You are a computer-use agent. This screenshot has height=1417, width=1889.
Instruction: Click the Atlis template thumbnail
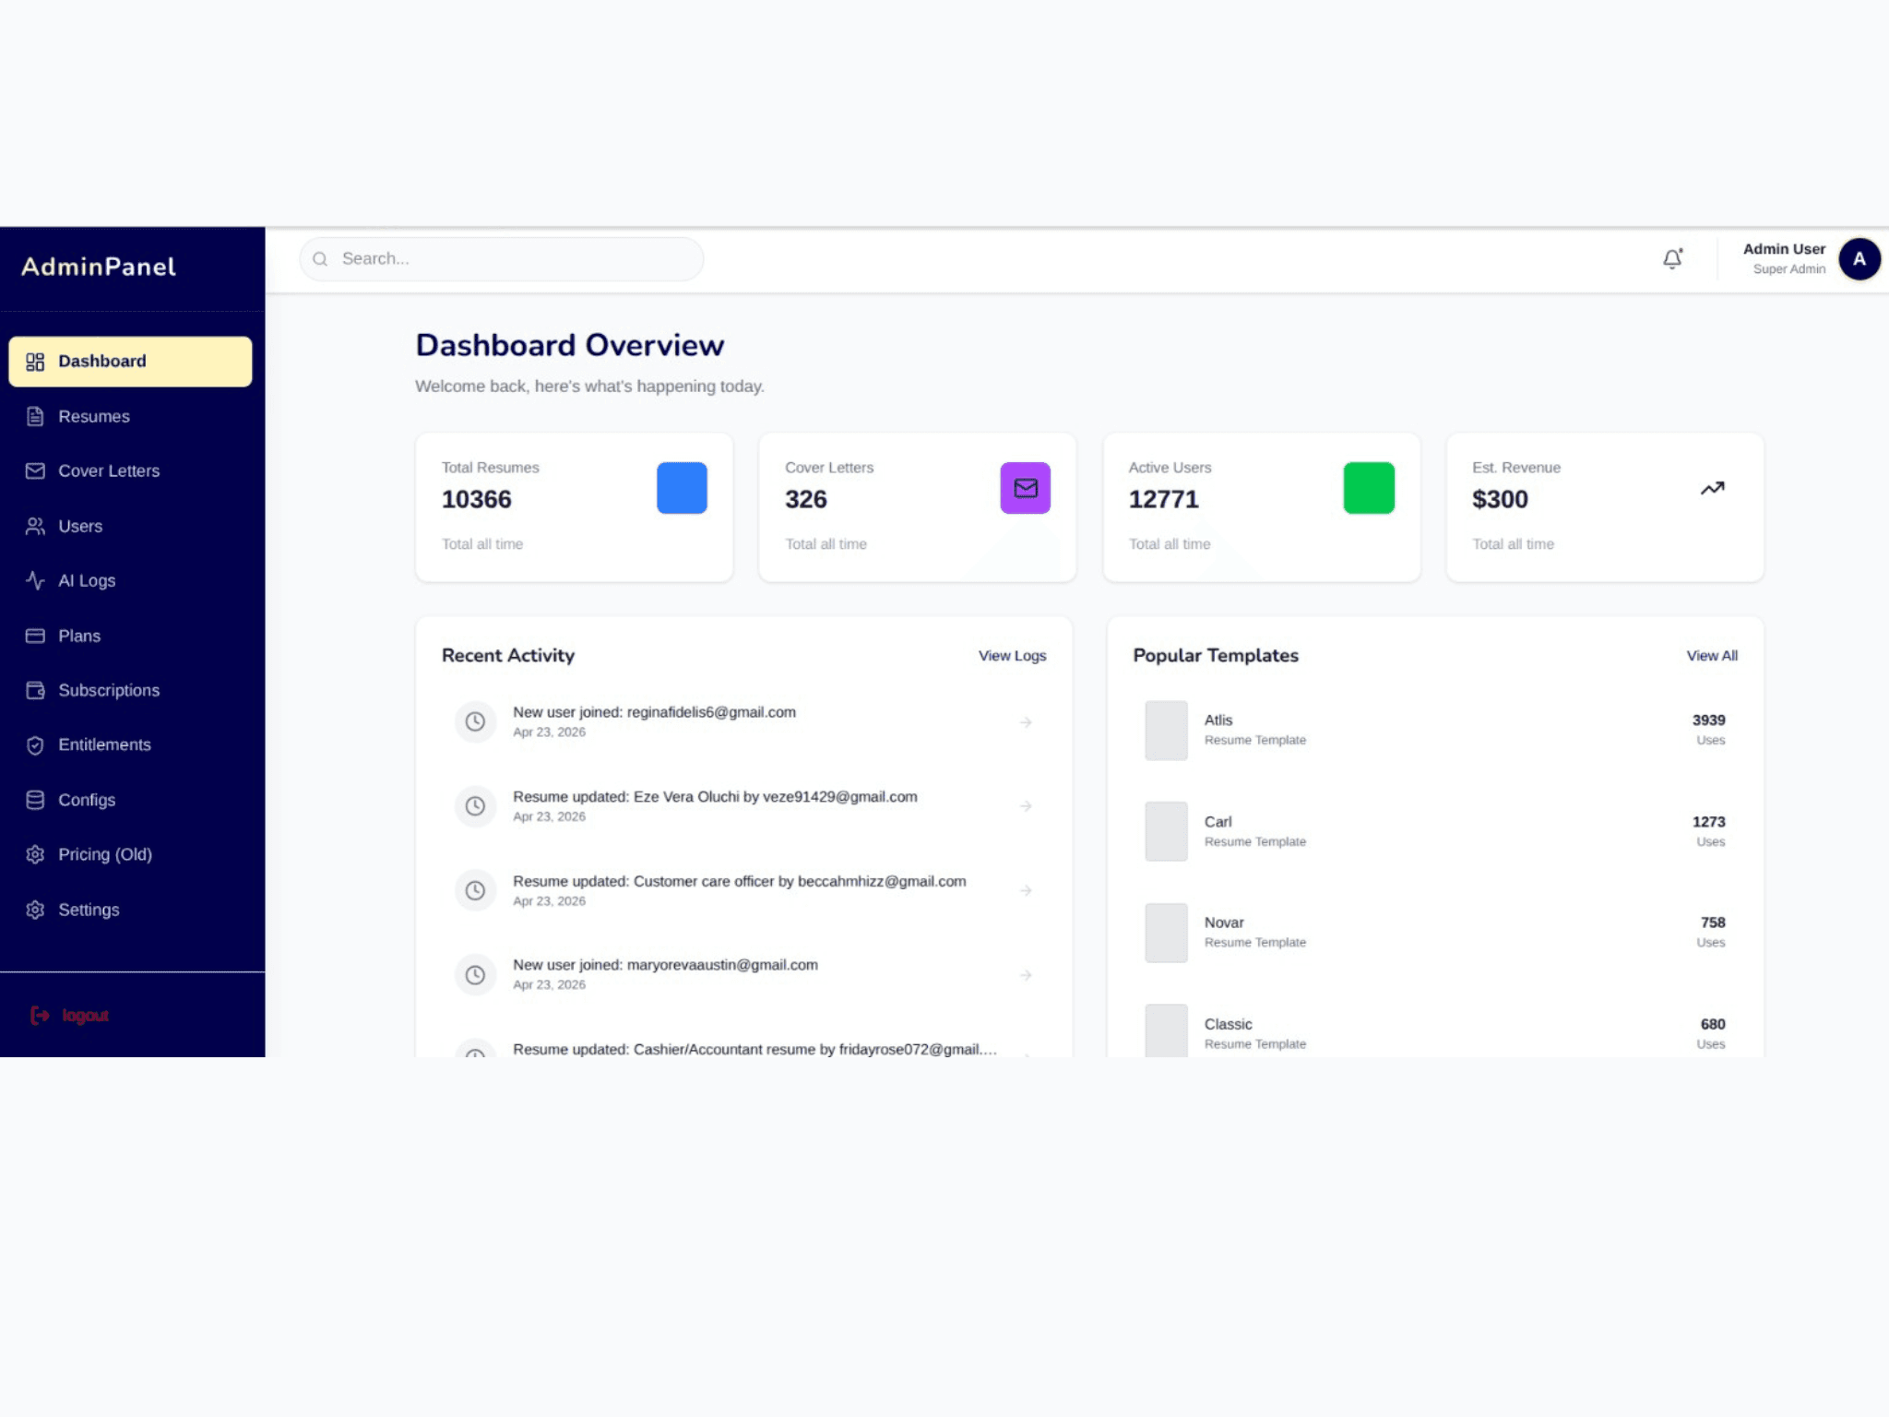point(1165,731)
